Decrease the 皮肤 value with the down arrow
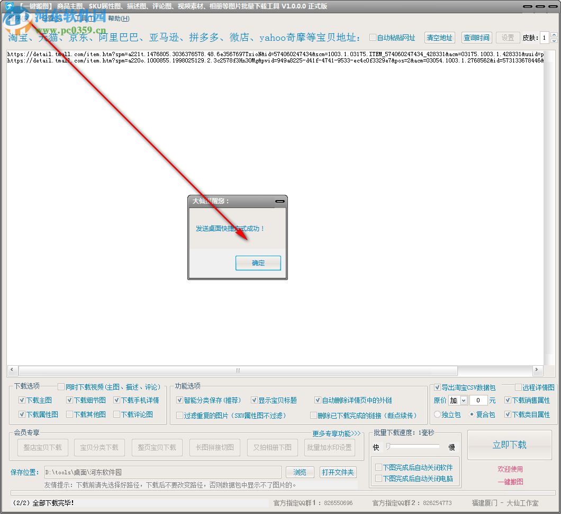This screenshot has width=561, height=514. (554, 41)
